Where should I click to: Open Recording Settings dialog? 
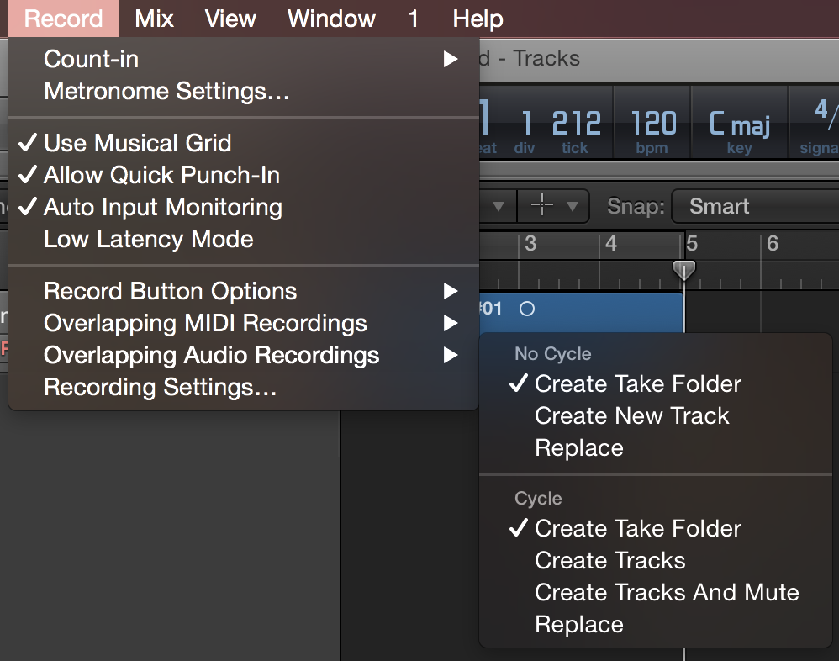point(160,387)
